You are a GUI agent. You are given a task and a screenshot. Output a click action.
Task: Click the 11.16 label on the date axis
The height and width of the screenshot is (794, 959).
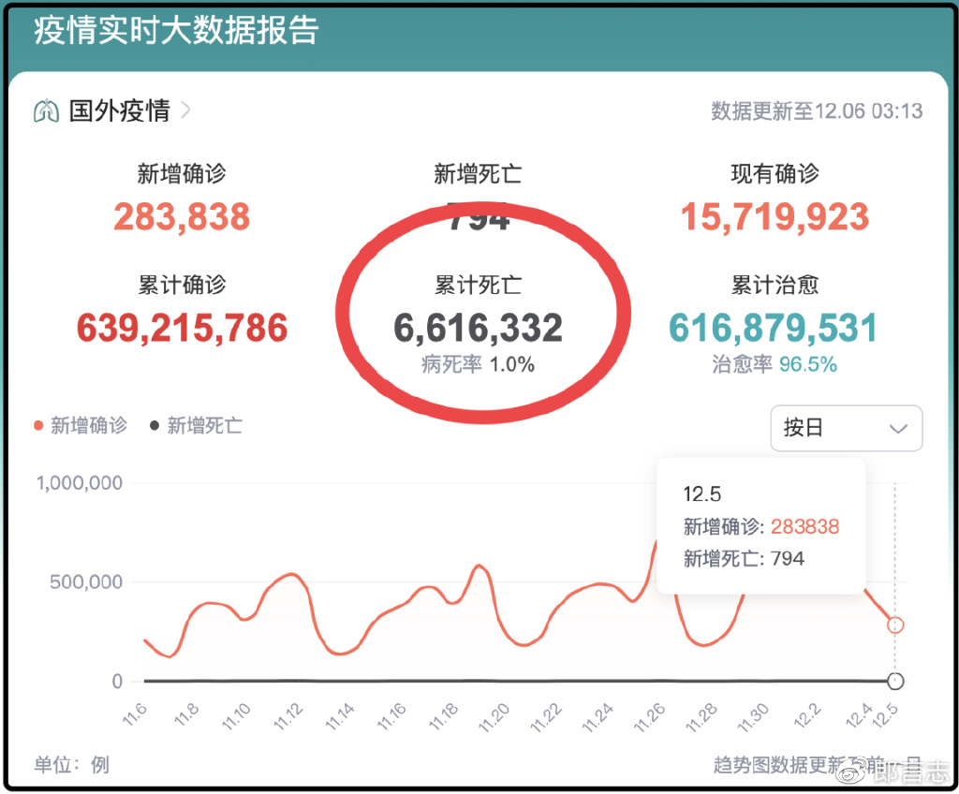[x=393, y=717]
